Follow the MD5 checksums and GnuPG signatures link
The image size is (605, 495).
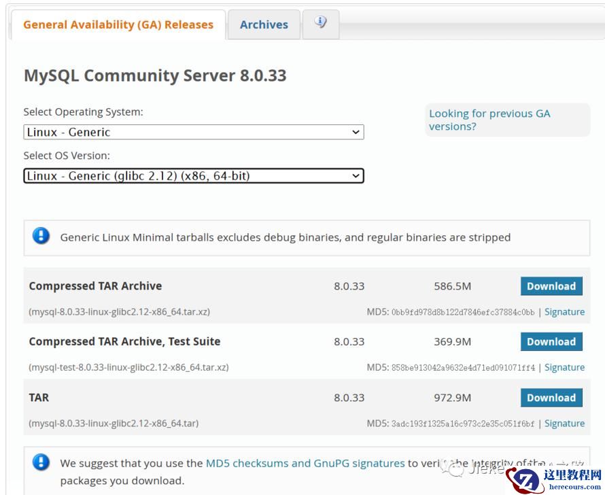[305, 463]
